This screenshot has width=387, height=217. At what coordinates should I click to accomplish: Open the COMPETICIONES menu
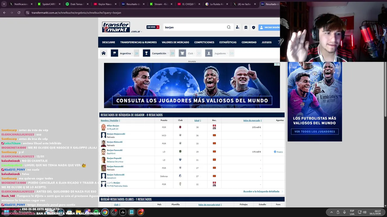(204, 42)
